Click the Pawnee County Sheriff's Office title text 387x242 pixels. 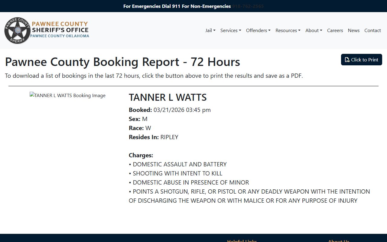pyautogui.click(x=60, y=30)
